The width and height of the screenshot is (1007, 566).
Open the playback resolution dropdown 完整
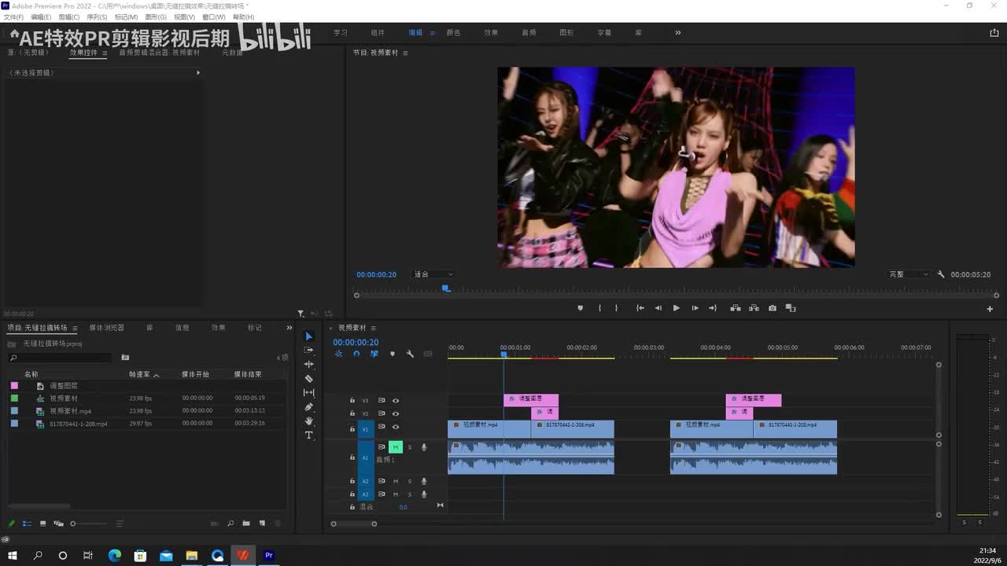pos(909,274)
